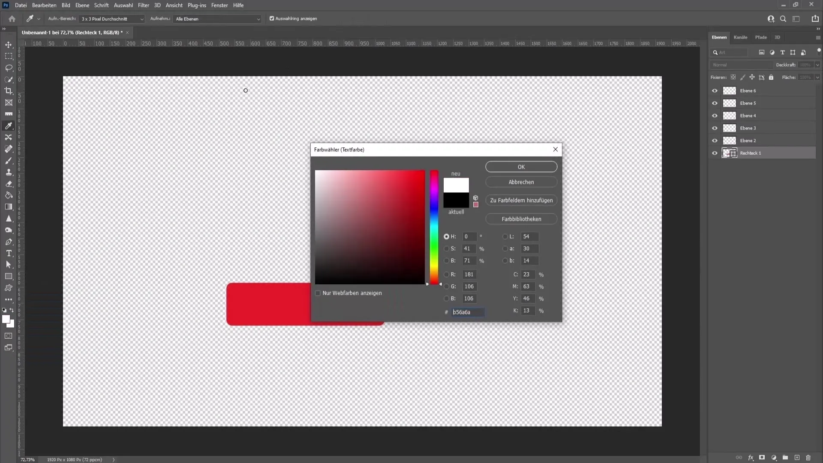Select the Eyedropper tool in toolbar

coord(9,126)
